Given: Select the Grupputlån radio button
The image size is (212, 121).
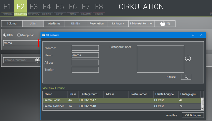Looking at the screenshot, I should 19,35.
